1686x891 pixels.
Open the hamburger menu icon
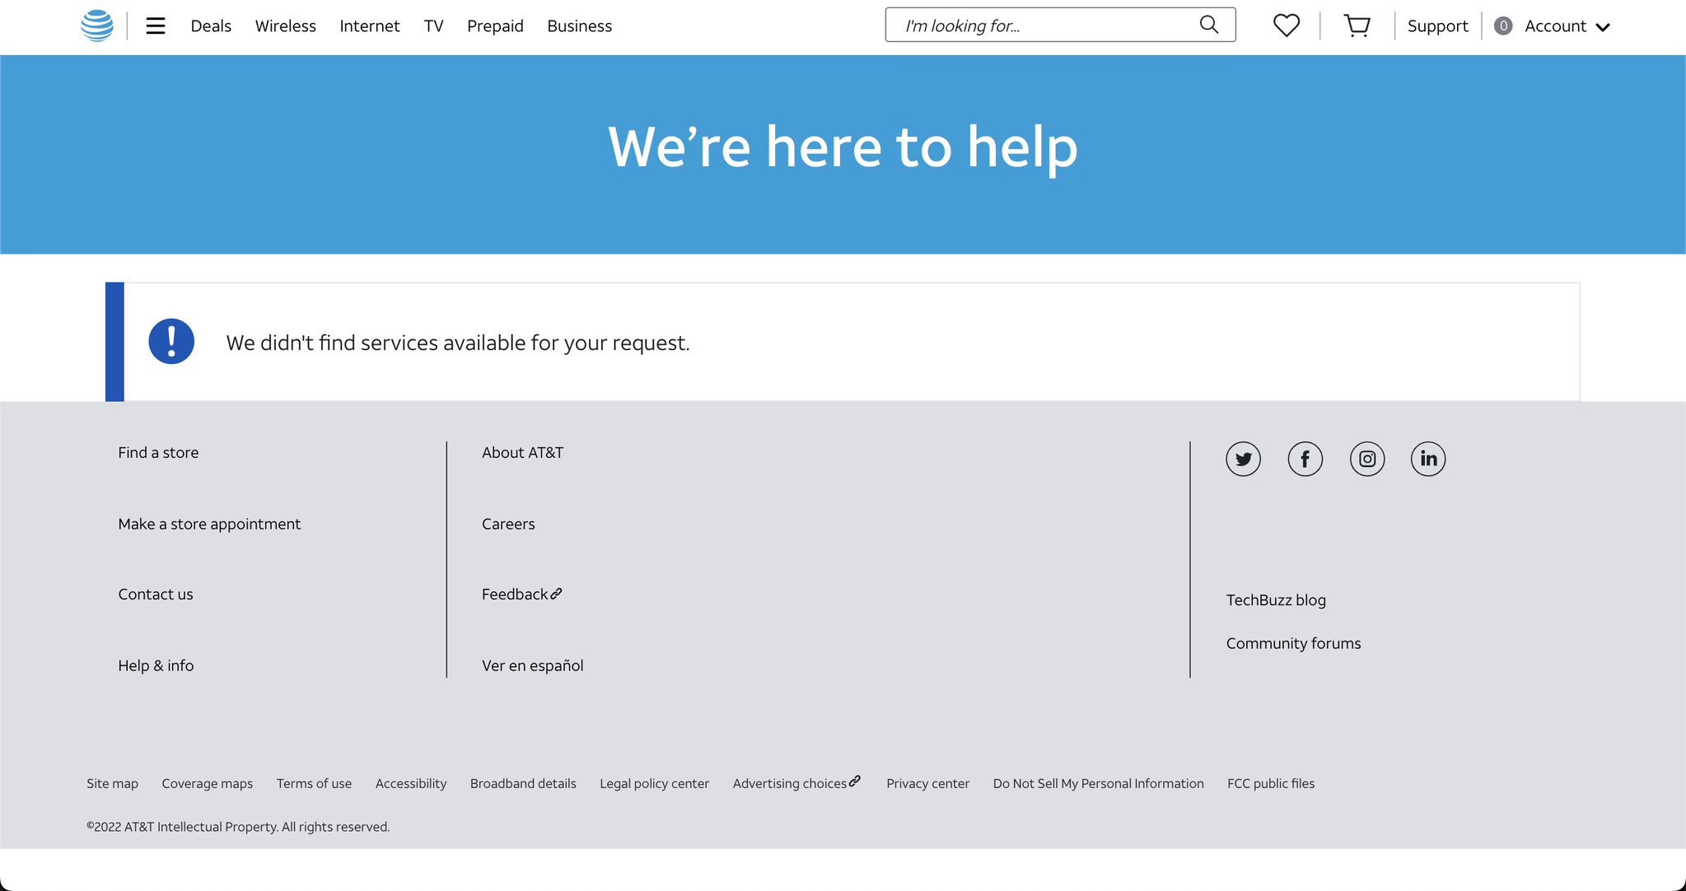[x=156, y=26]
